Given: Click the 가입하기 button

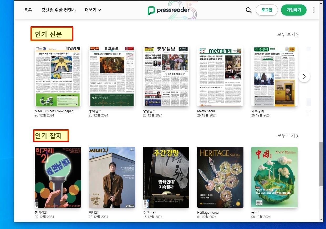Looking at the screenshot, I should (x=294, y=10).
